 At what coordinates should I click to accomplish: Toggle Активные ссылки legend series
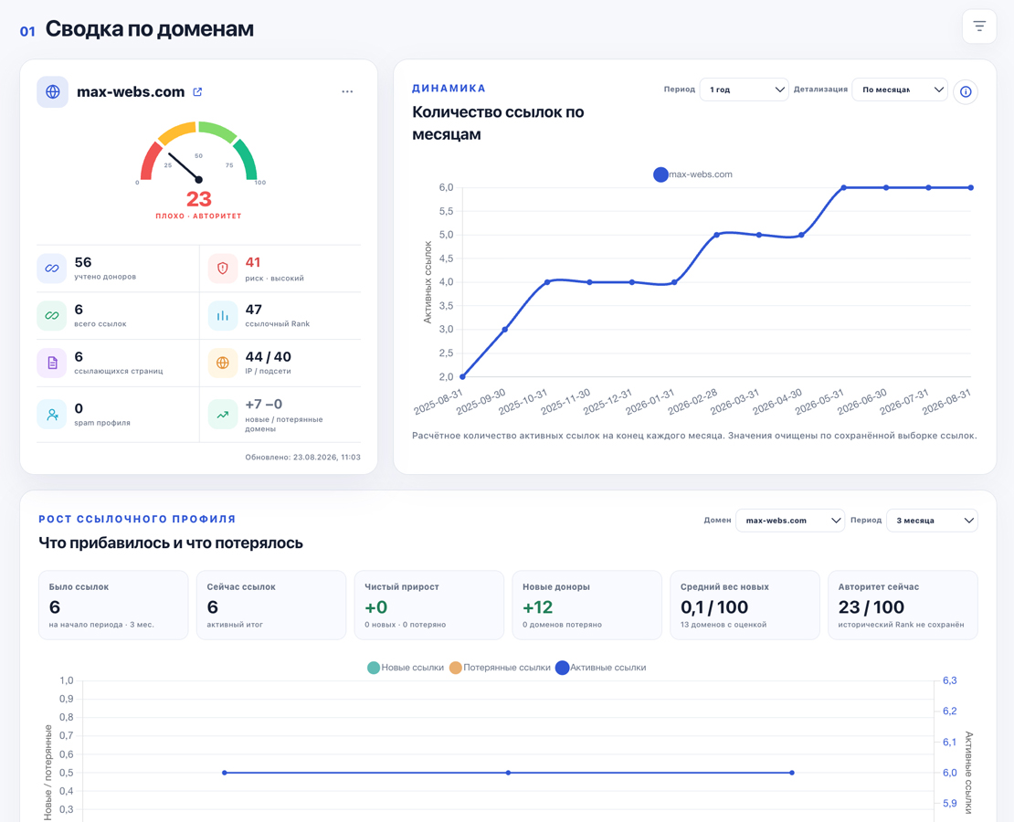coord(601,668)
